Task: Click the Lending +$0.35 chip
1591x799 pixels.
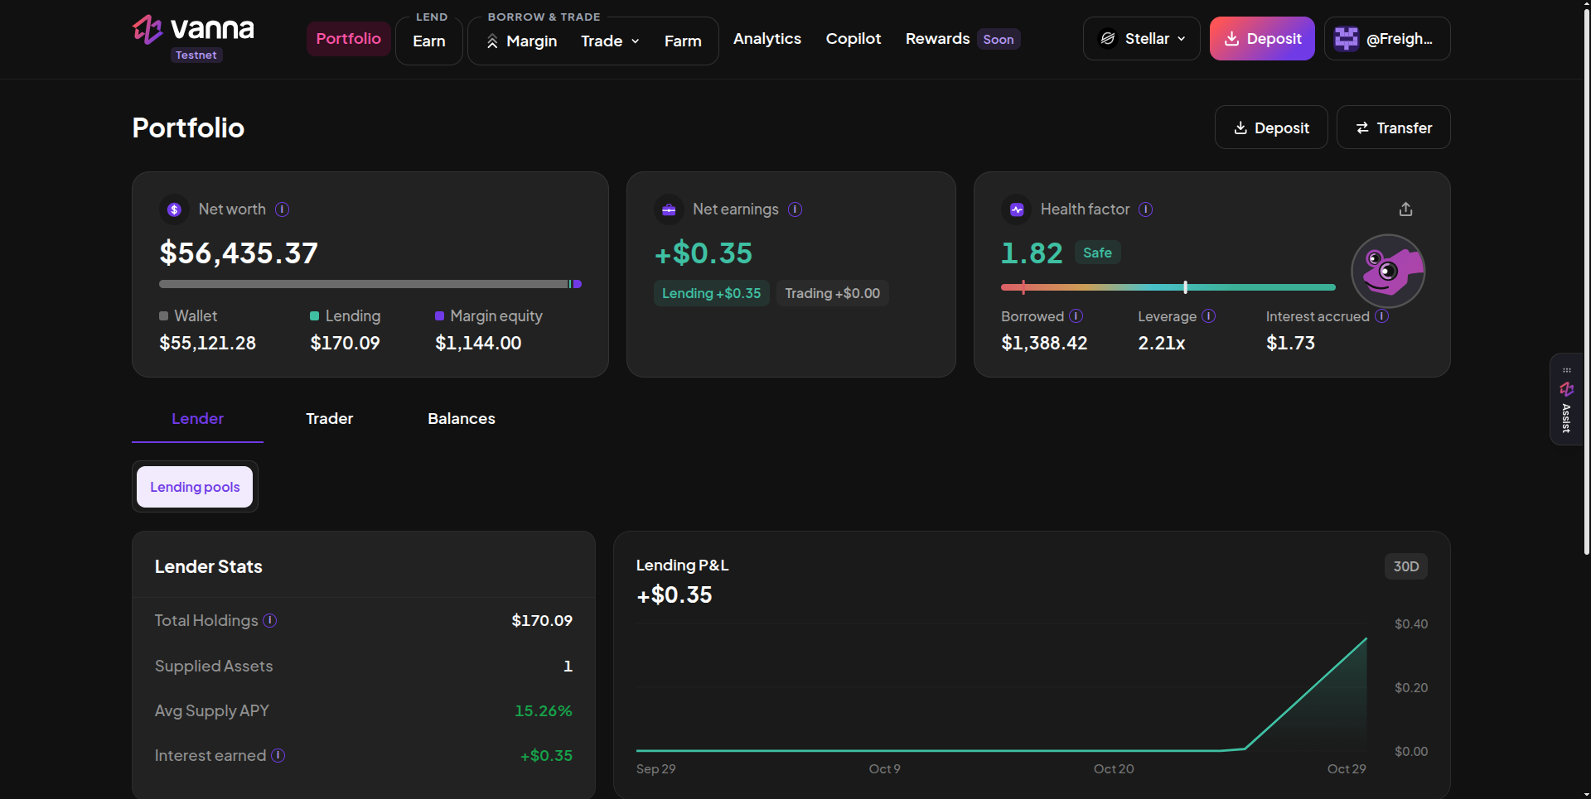Action: click(x=711, y=293)
